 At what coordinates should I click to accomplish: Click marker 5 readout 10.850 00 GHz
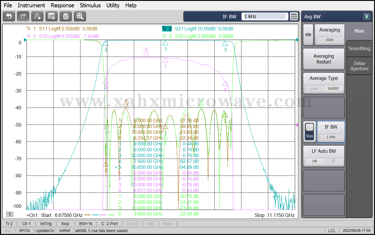(147, 167)
